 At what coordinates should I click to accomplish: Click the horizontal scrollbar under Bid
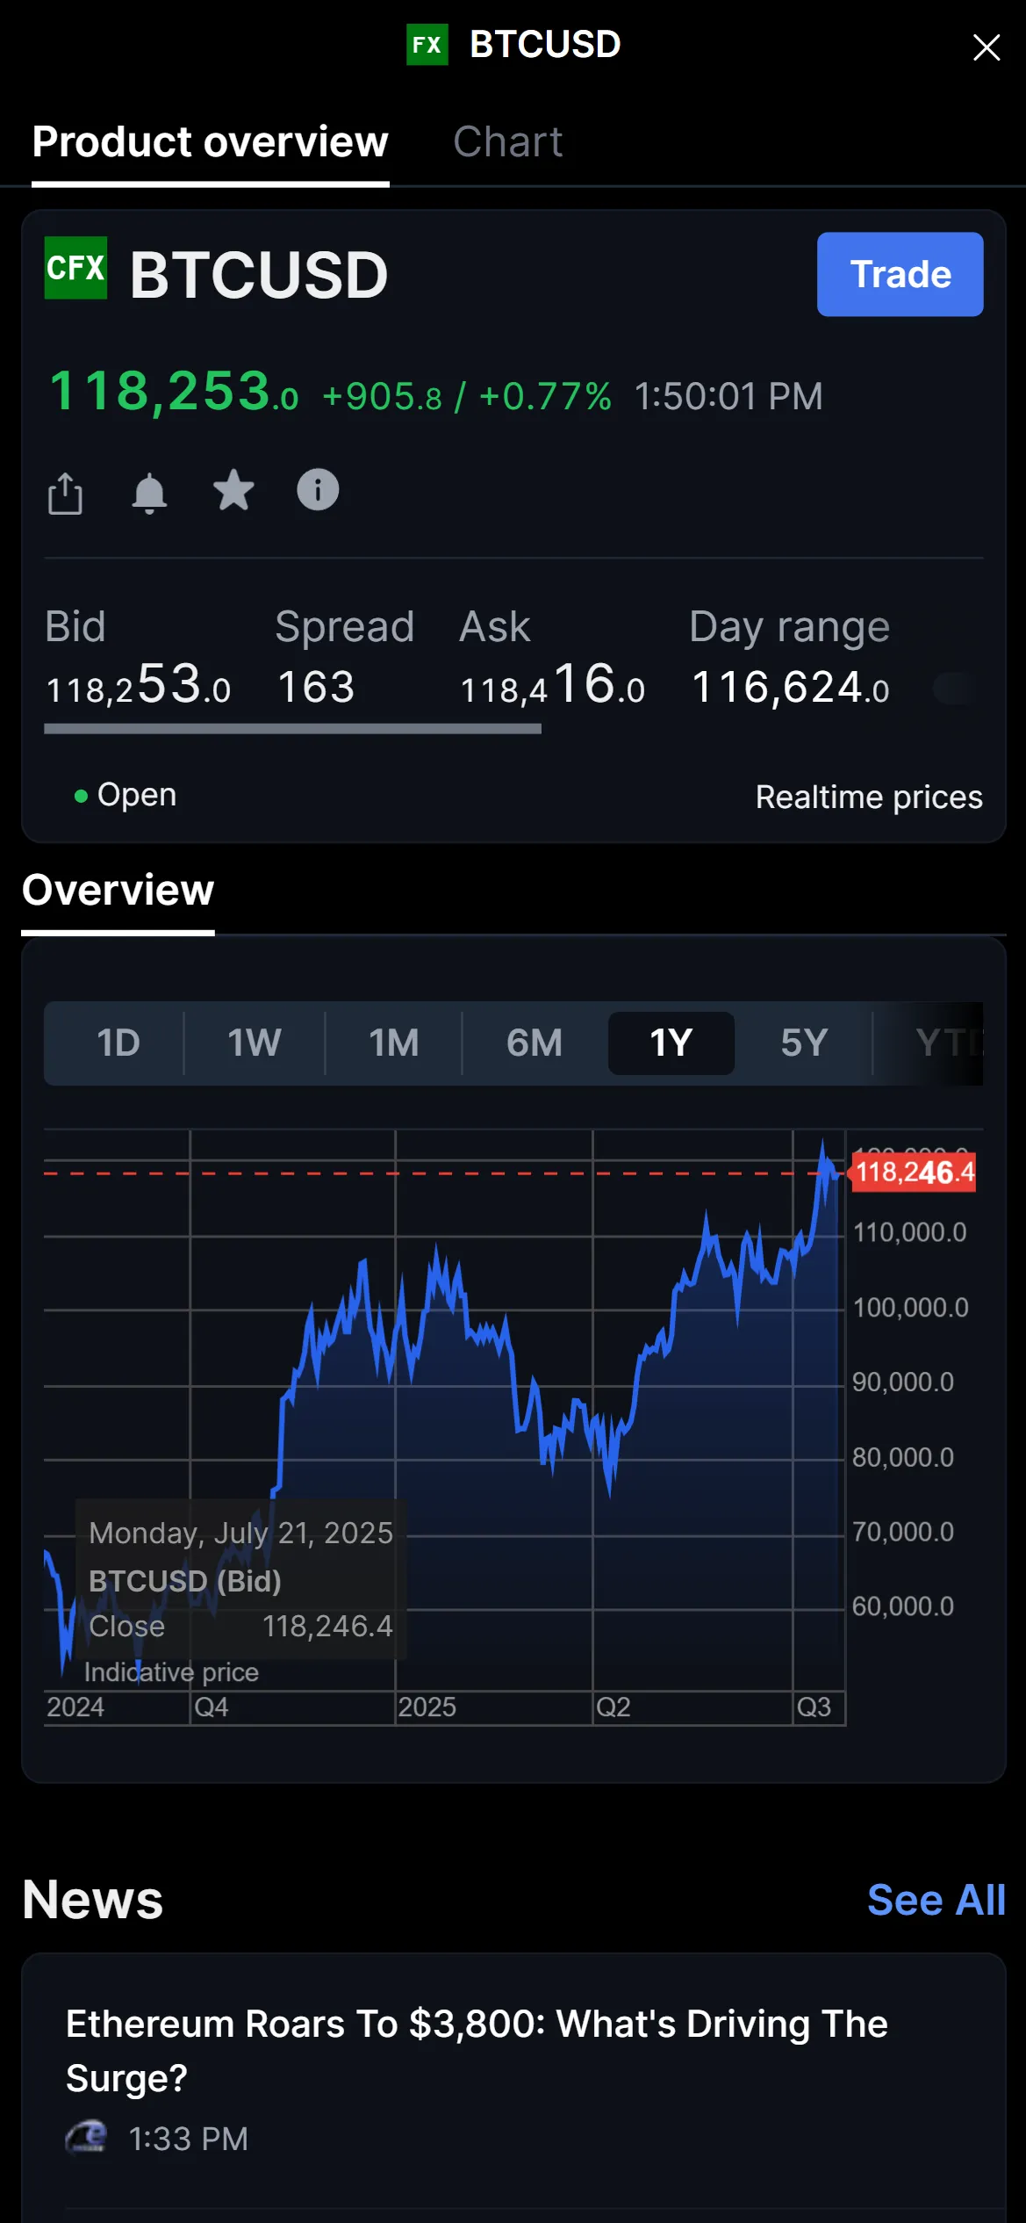pyautogui.click(x=292, y=728)
